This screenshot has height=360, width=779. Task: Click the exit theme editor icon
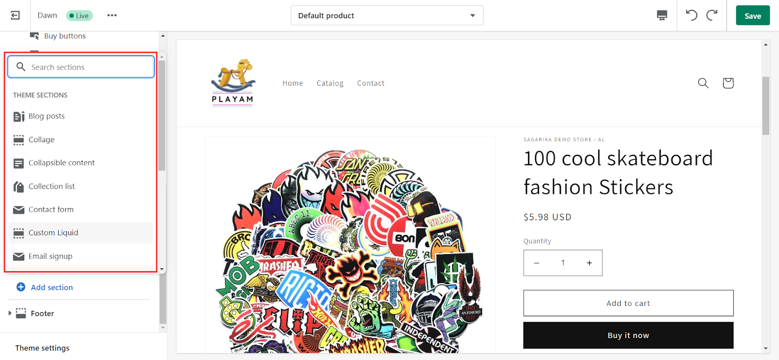pos(15,15)
